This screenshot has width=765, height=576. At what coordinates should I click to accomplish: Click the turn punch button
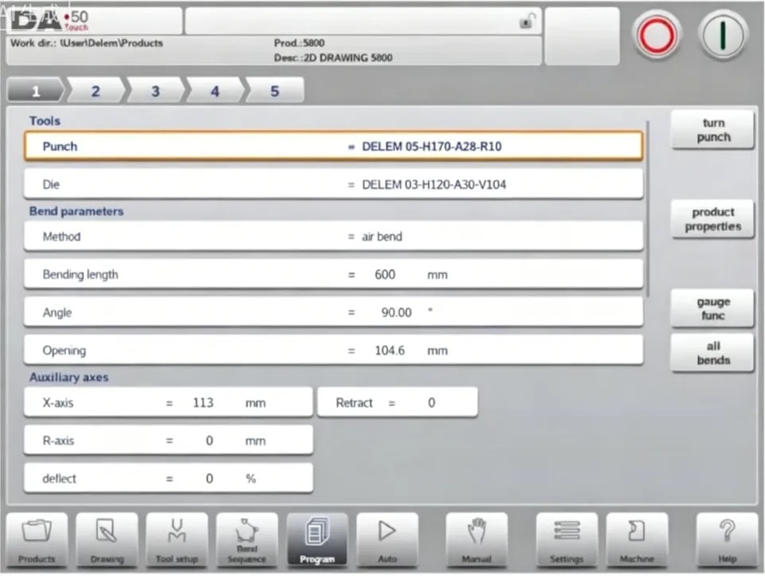[x=712, y=130]
